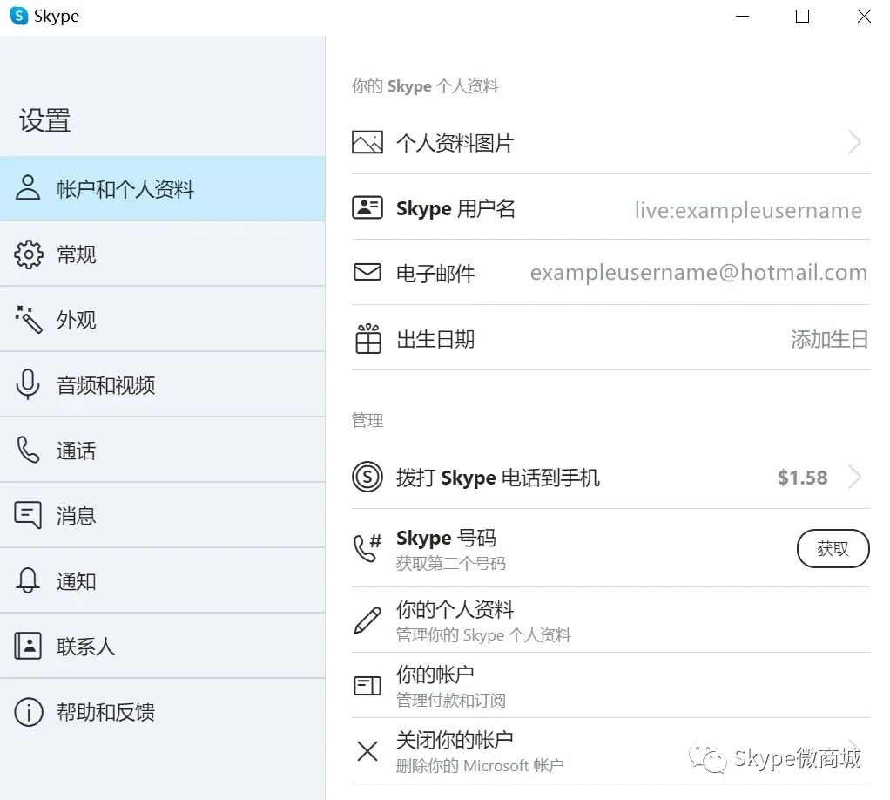
Task: Click the picture icon beside 个人资料图片
Action: pyautogui.click(x=367, y=143)
